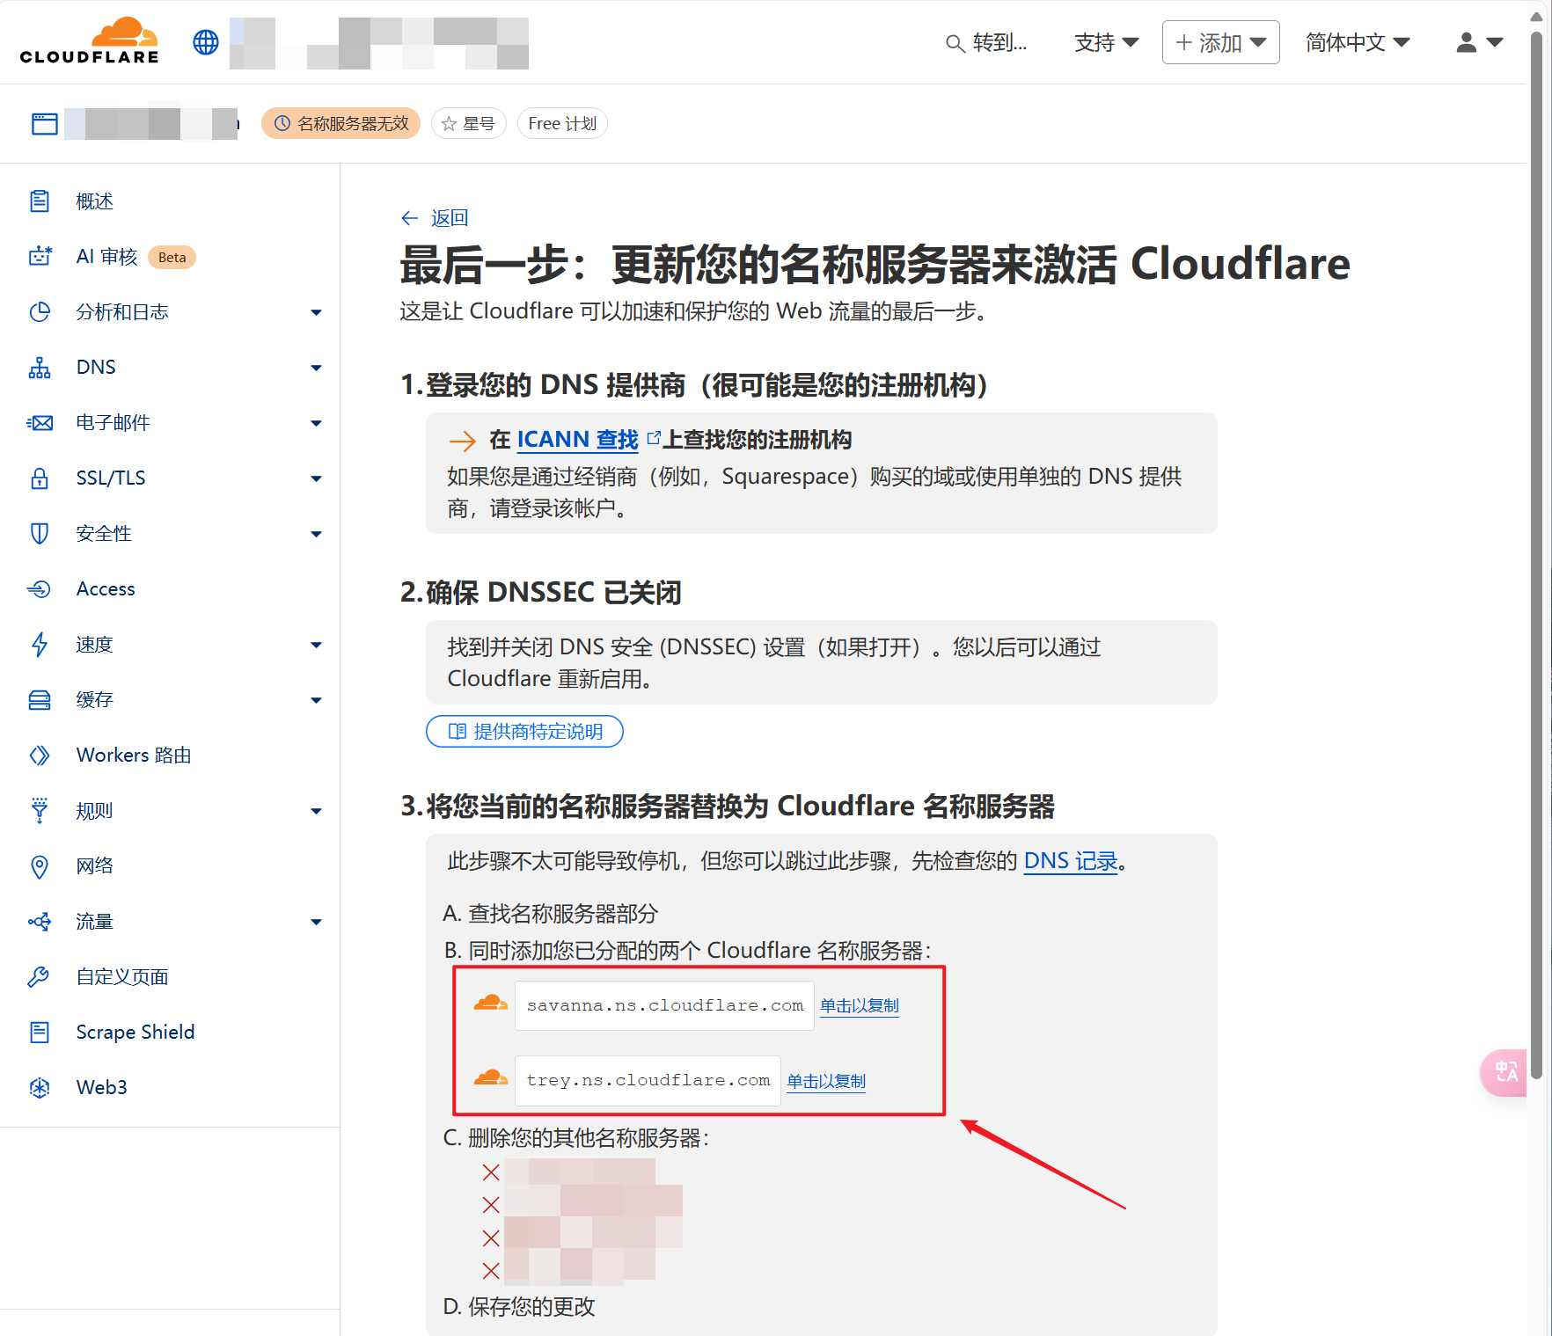Expand the 规则 submenu arrow
This screenshot has height=1336, width=1552.
tap(317, 811)
